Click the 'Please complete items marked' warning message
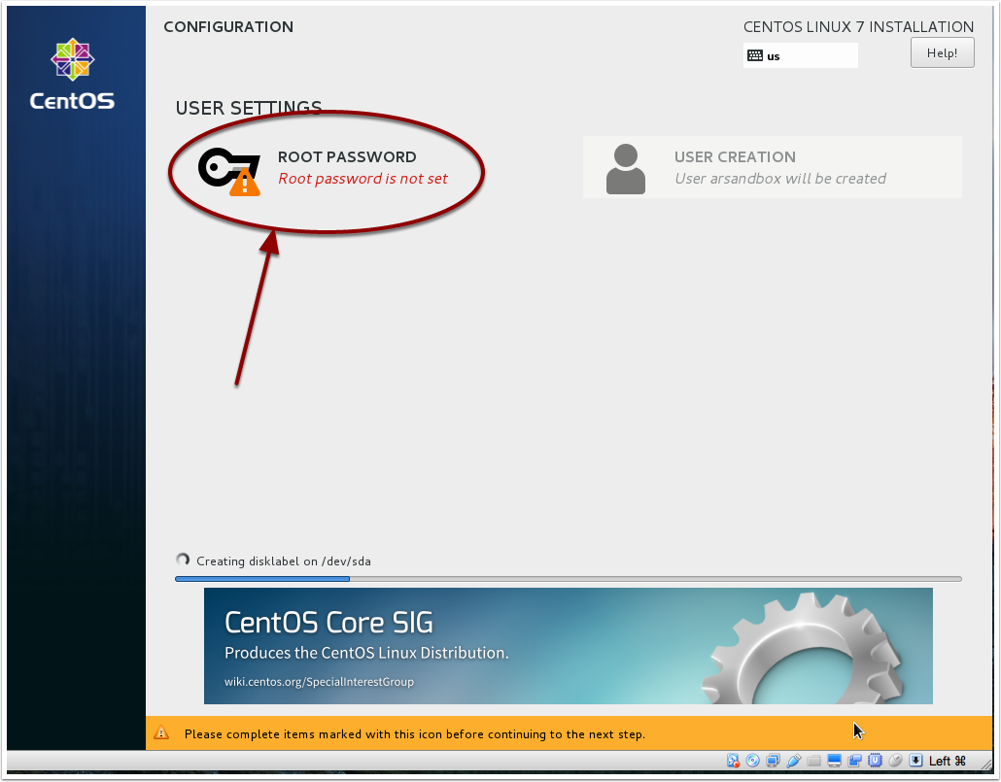Image resolution: width=1001 pixels, height=782 pixels. [415, 734]
